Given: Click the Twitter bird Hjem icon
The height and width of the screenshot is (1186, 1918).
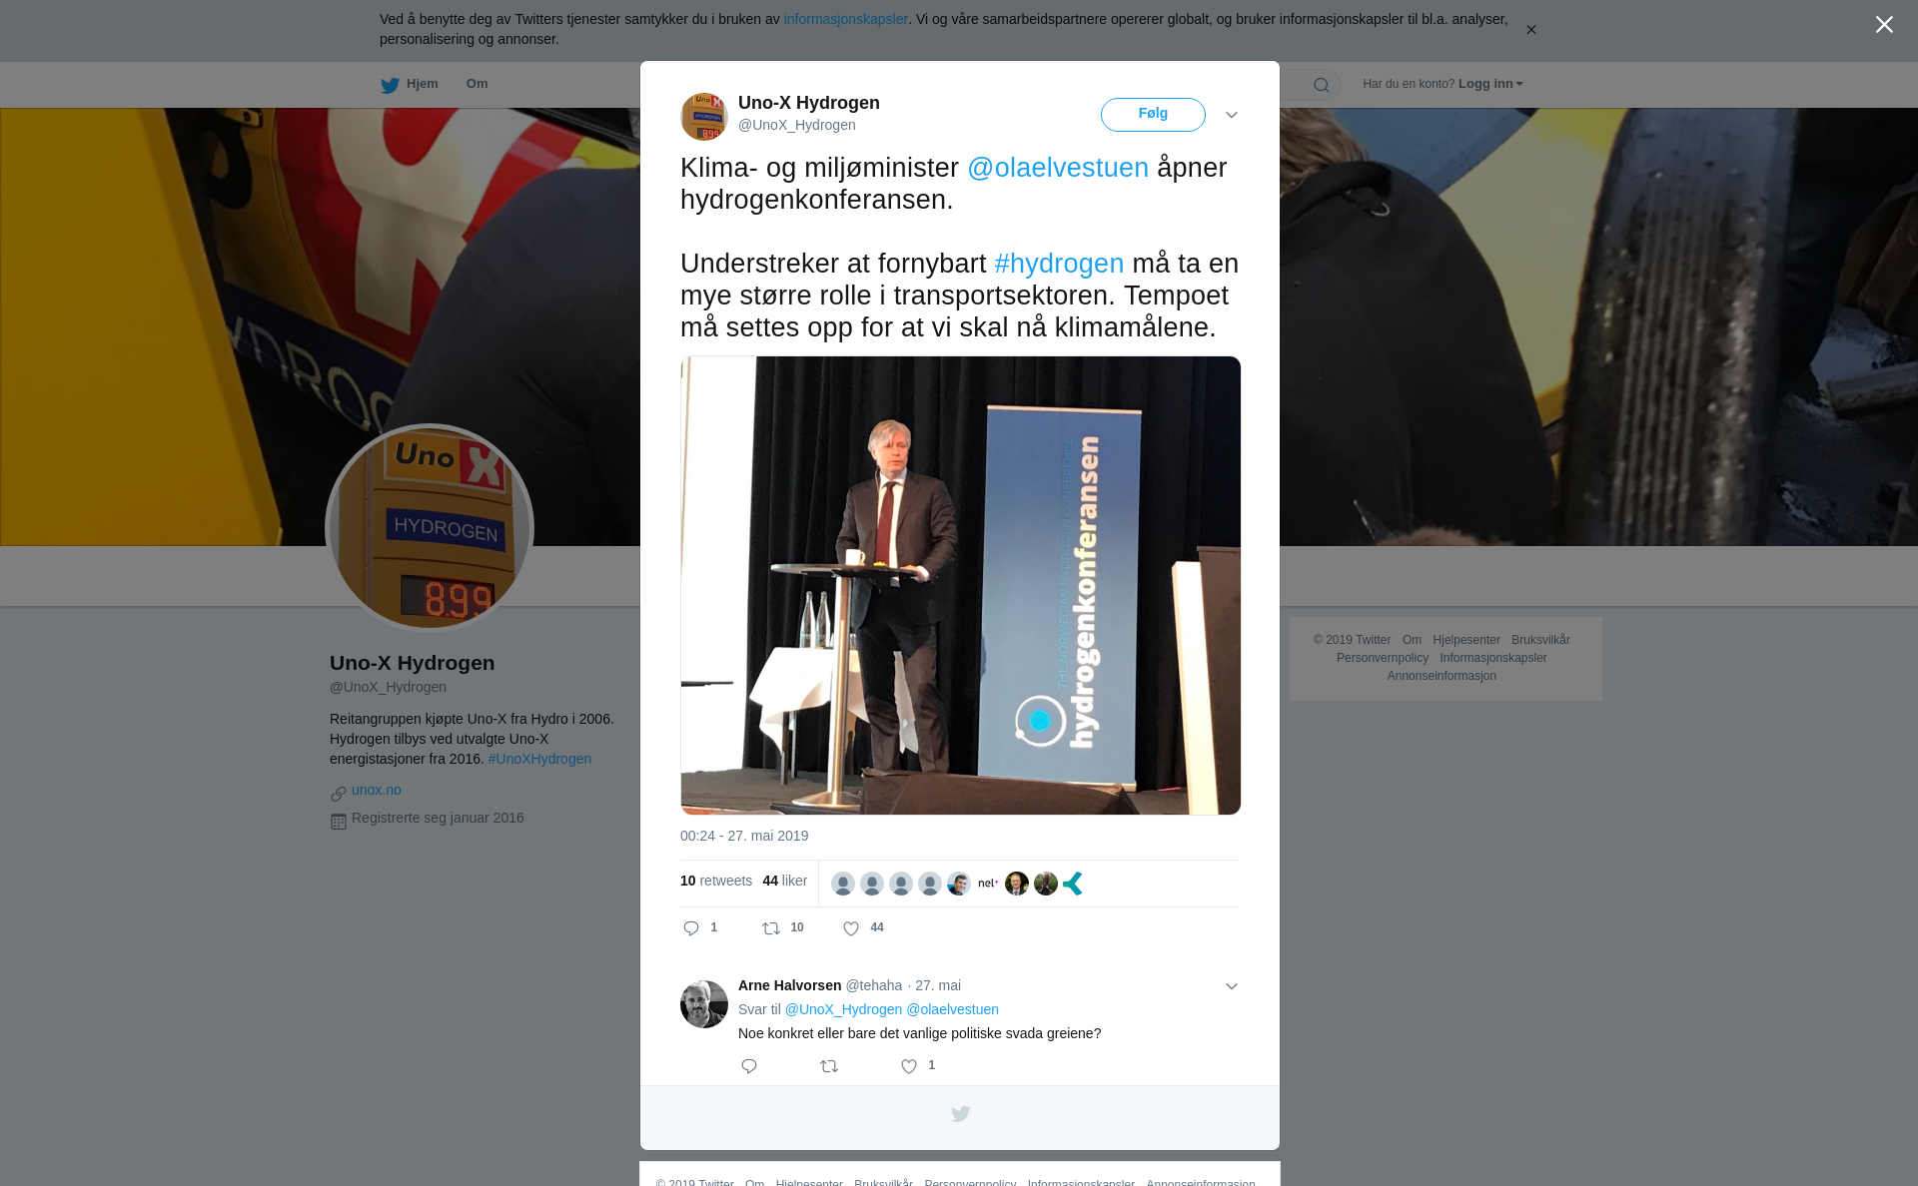Looking at the screenshot, I should 390,85.
